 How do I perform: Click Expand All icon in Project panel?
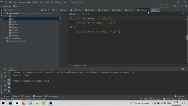tap(46, 10)
